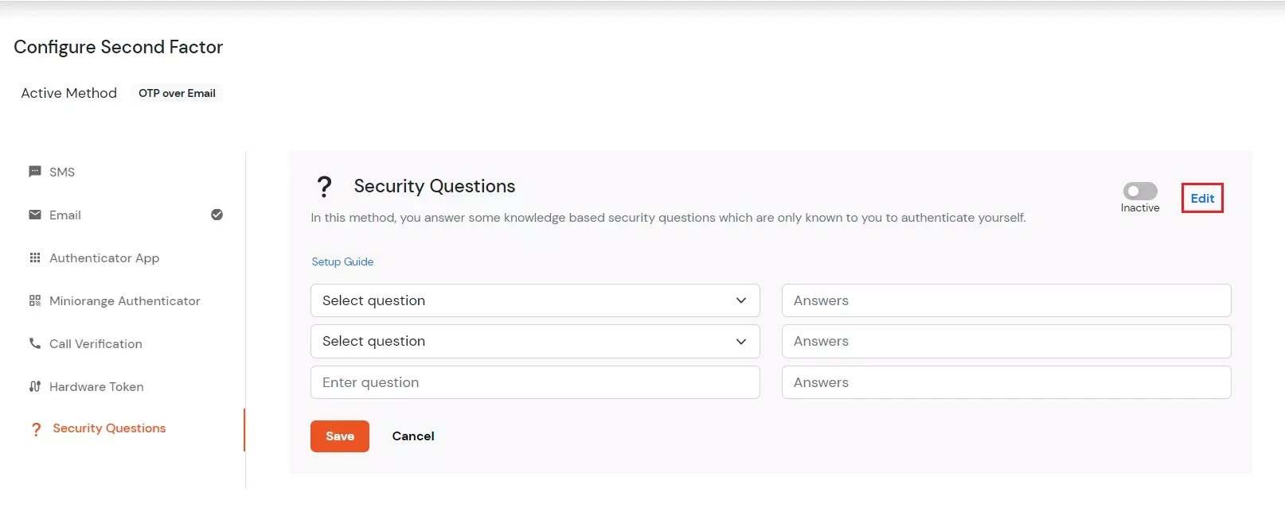1285x519 pixels.
Task: Click the Security Questions sidebar question mark icon
Action: point(36,429)
